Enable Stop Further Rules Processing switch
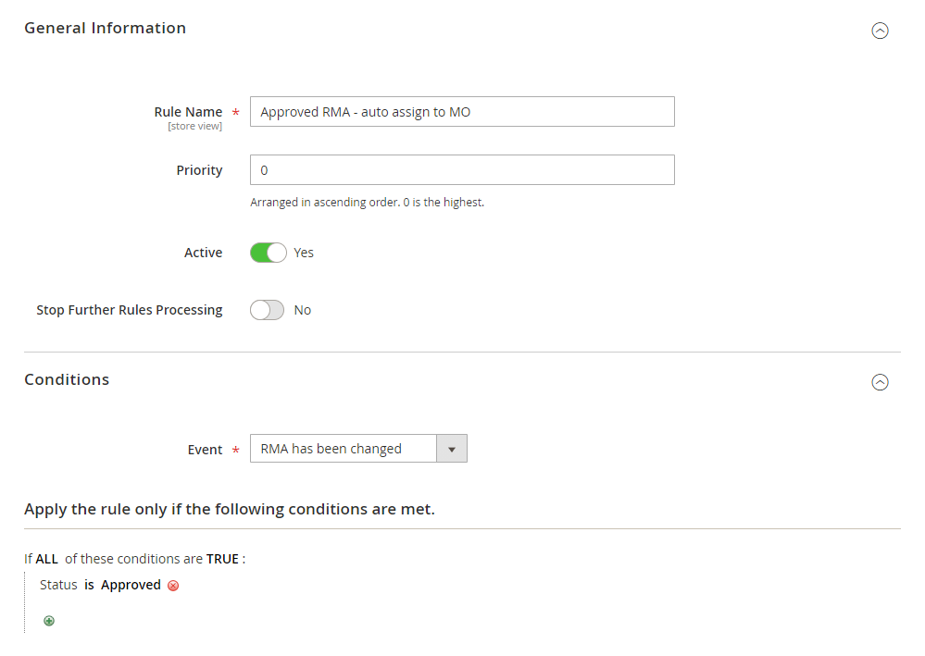Image resolution: width=925 pixels, height=656 pixels. click(x=267, y=310)
